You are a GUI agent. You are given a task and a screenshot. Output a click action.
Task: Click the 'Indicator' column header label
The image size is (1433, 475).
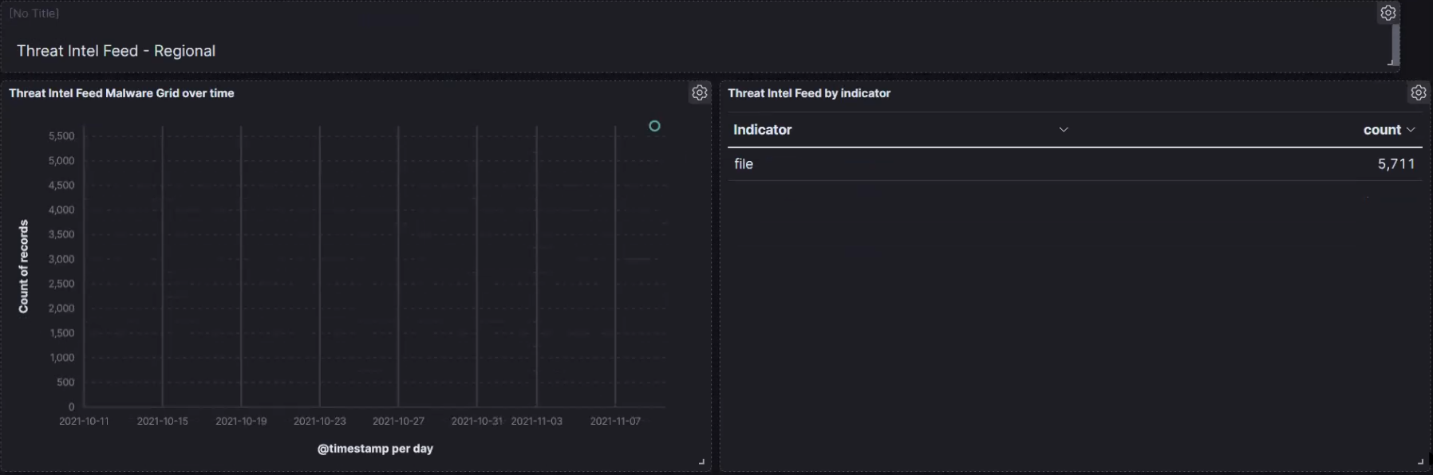[x=763, y=130]
